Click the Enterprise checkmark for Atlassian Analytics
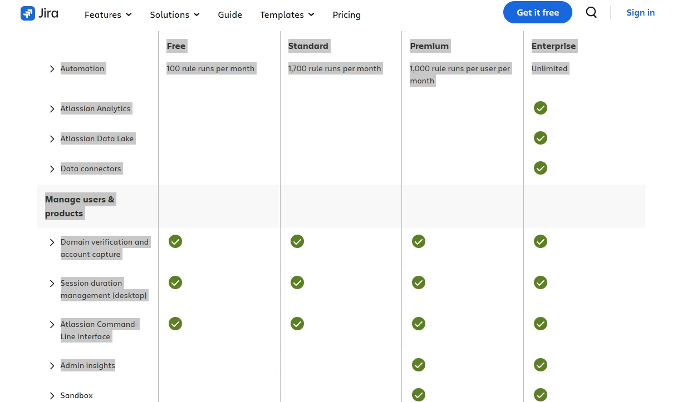The height and width of the screenshot is (402, 687). point(541,108)
